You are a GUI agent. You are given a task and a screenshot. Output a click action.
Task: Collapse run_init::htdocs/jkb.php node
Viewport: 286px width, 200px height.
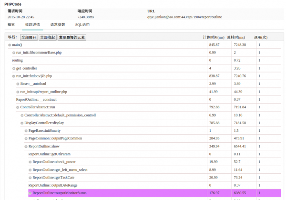[x=14, y=76]
